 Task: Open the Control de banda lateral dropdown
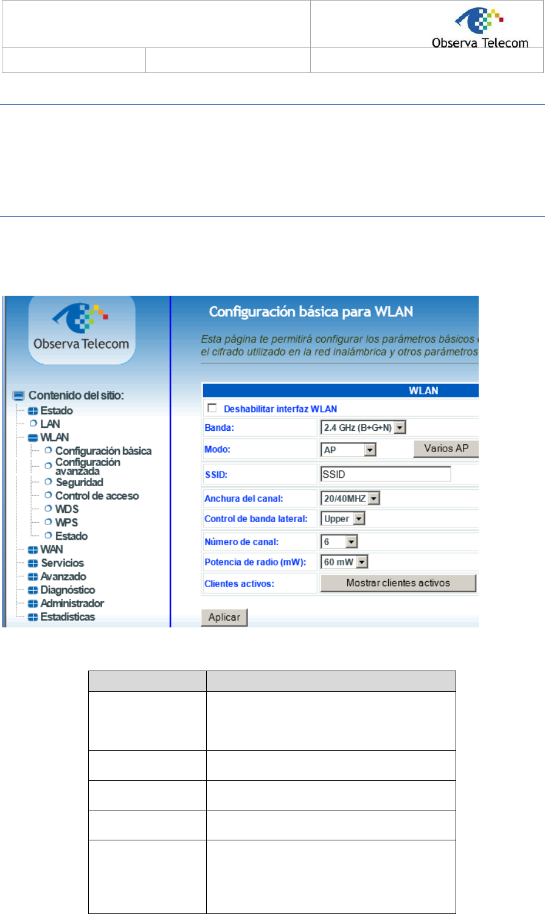(x=343, y=519)
